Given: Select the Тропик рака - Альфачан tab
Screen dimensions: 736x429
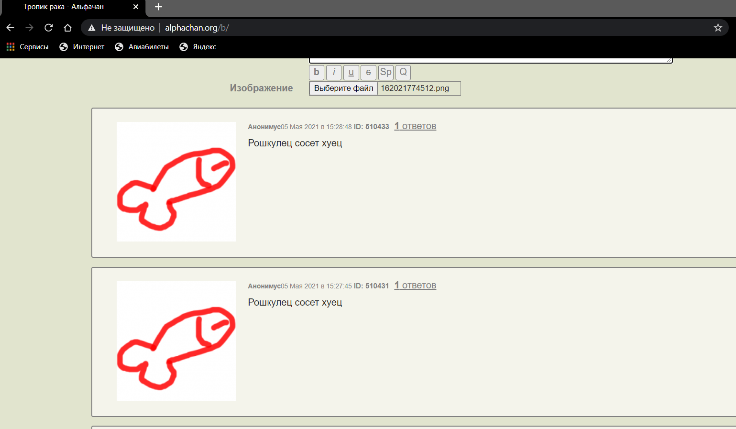Looking at the screenshot, I should point(64,7).
